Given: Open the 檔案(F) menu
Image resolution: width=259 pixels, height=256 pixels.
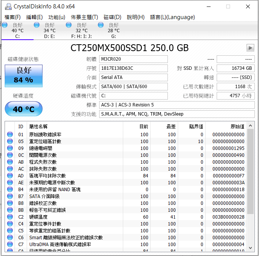Looking at the screenshot, I should (13, 17).
